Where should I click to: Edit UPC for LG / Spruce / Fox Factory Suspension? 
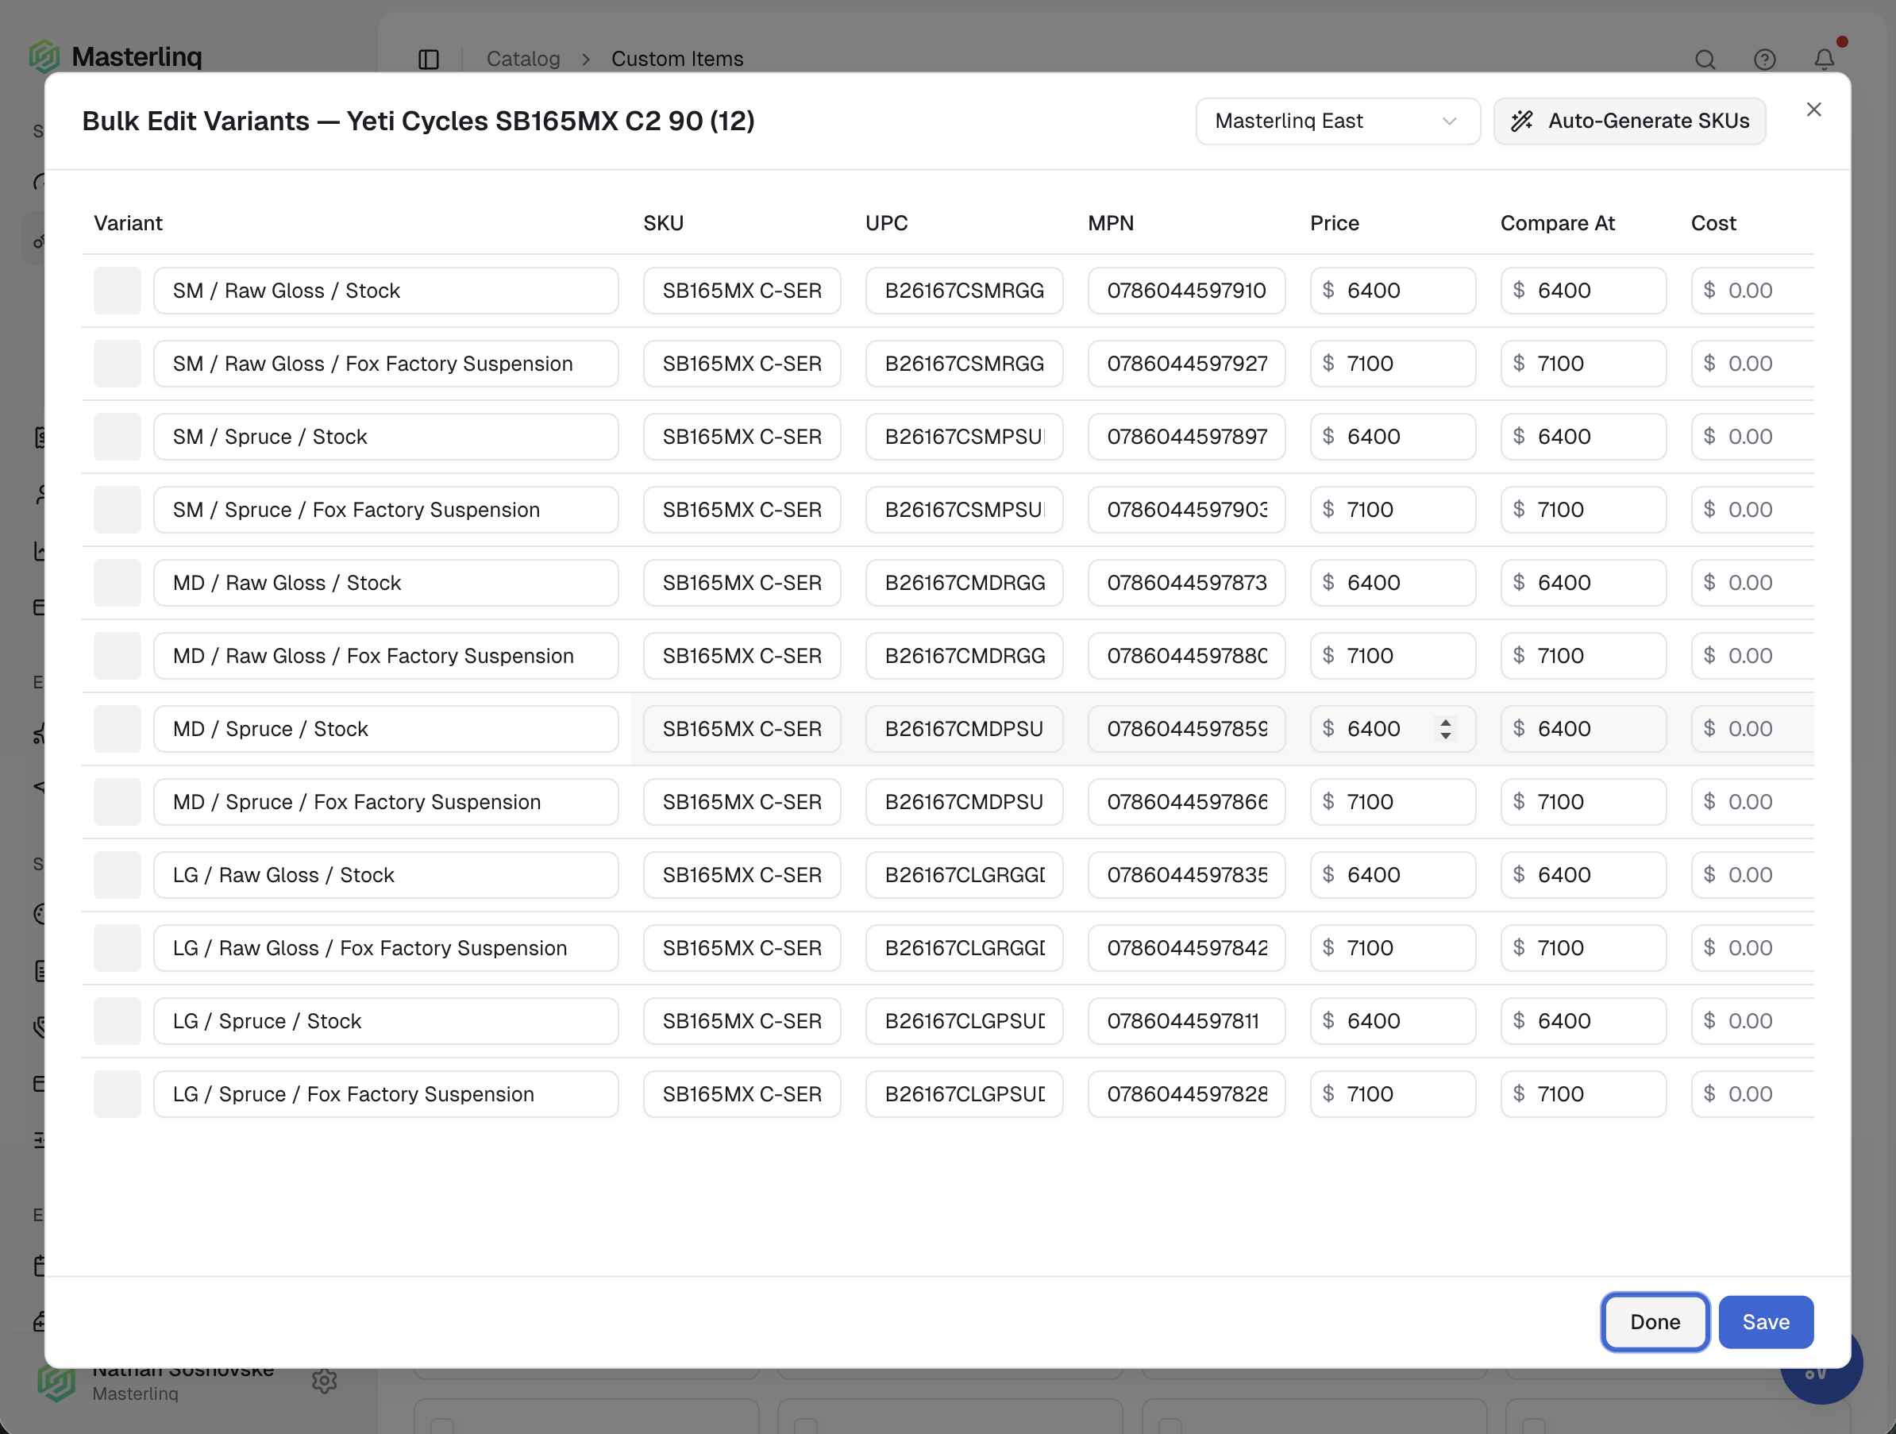point(965,1093)
